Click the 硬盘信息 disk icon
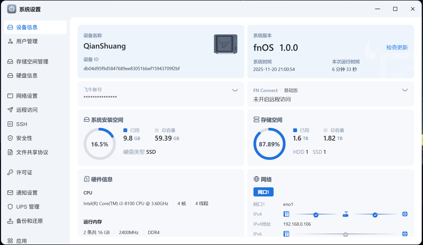This screenshot has height=245, width=423. click(10, 75)
